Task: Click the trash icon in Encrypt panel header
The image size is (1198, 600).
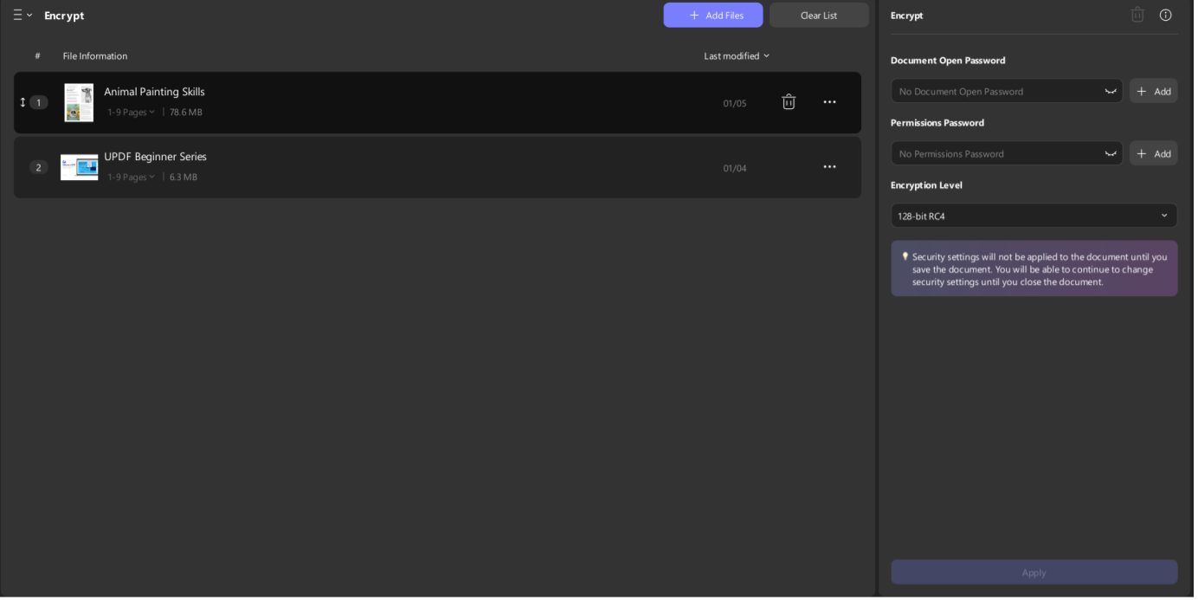Action: 1137,15
